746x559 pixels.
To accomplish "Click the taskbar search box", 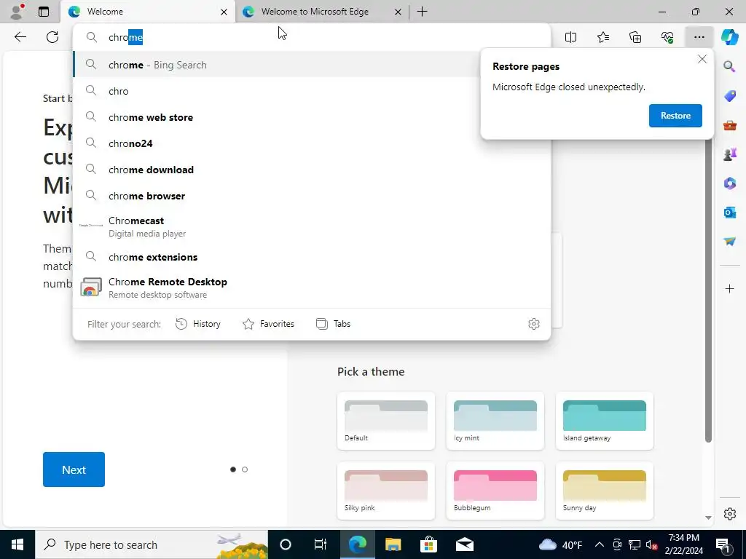I will (x=152, y=544).
